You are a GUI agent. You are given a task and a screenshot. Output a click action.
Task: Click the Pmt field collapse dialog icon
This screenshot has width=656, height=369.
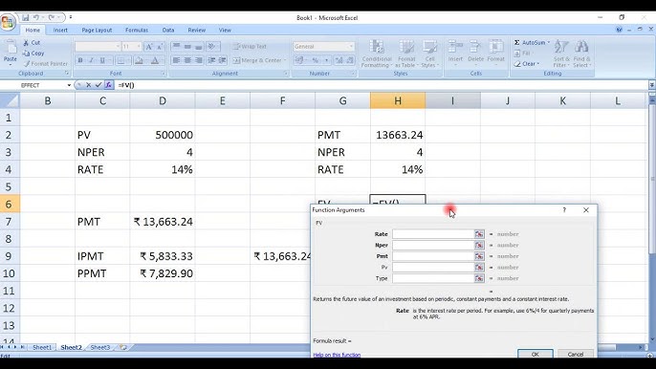(x=479, y=256)
